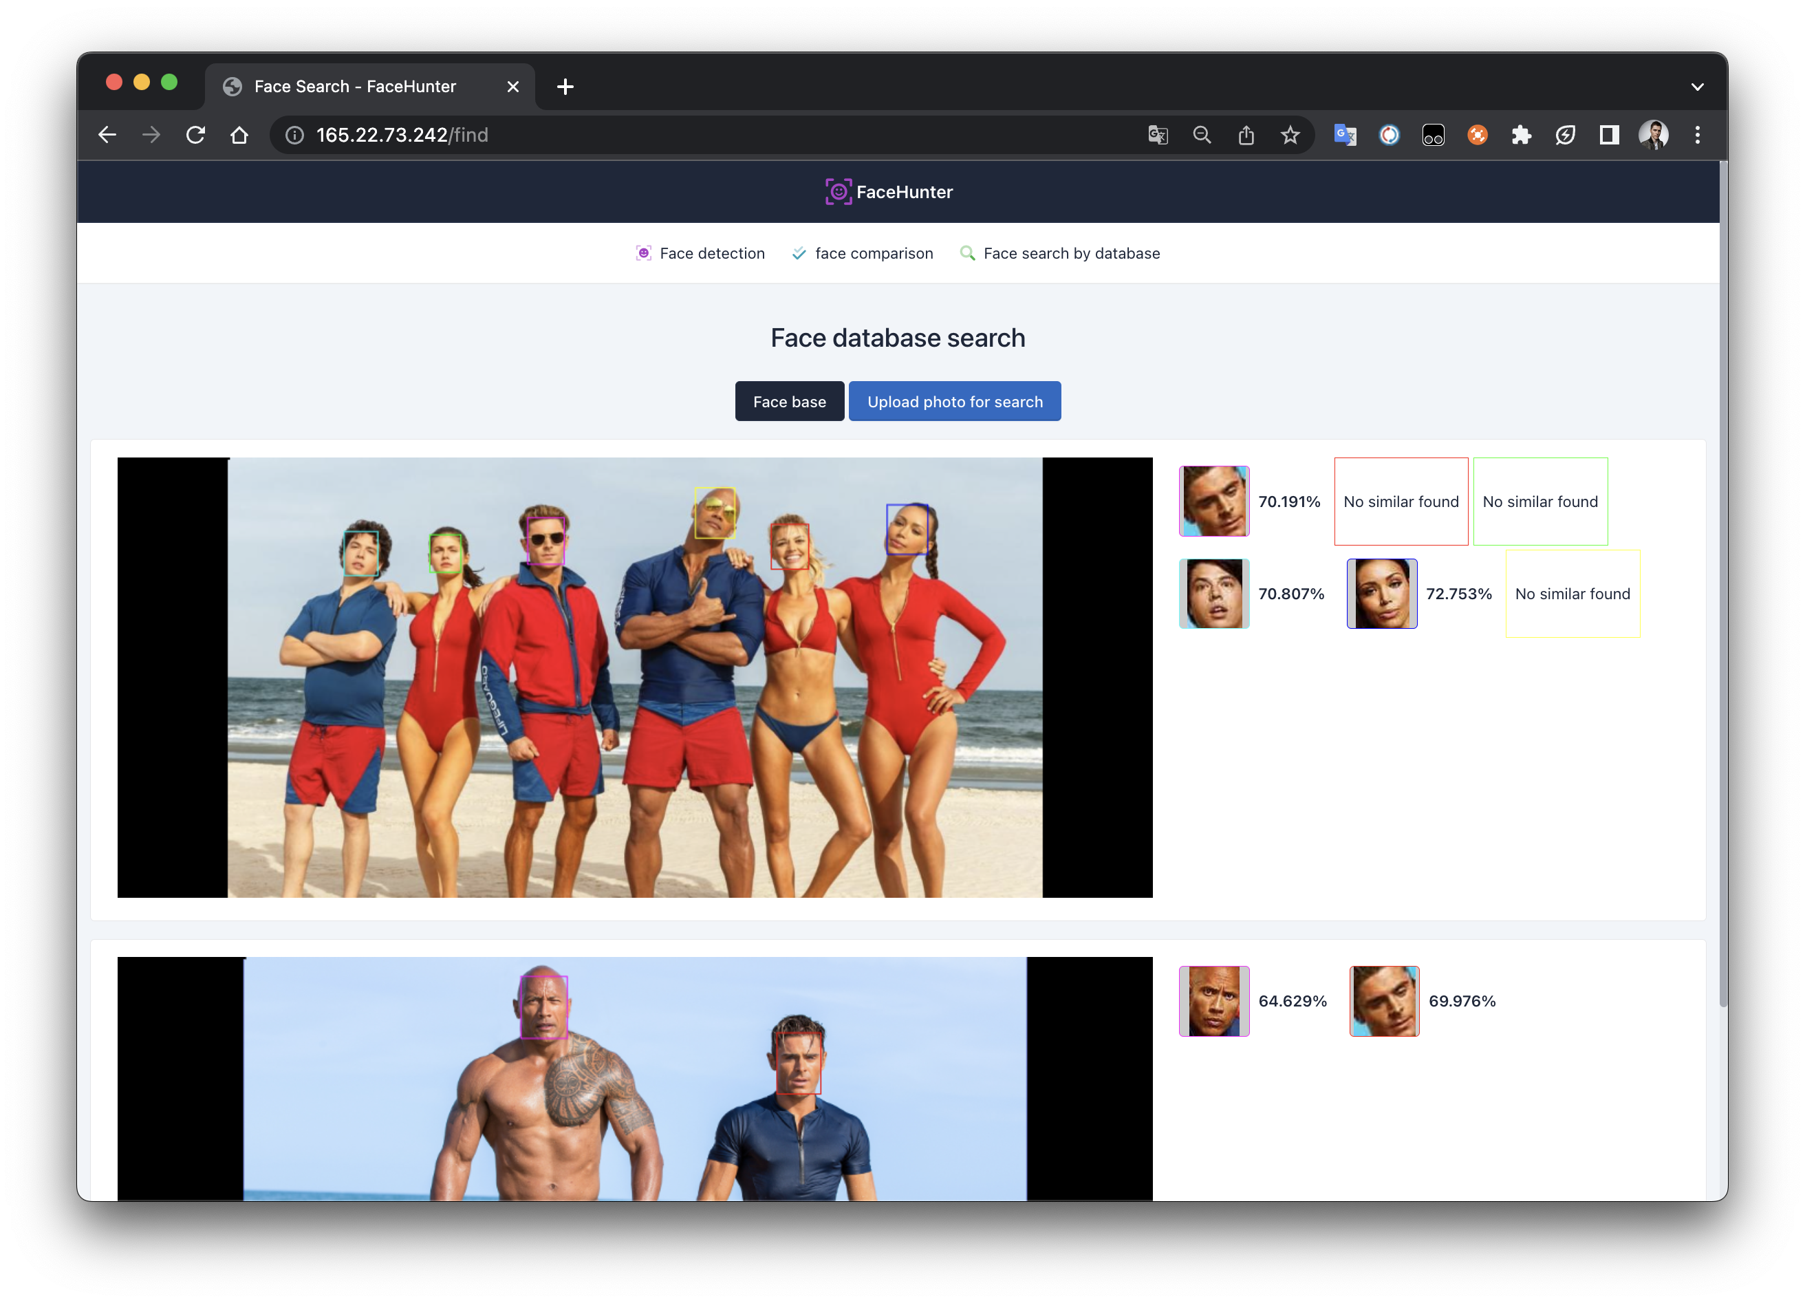Screen dimensions: 1805x1303
Task: Select the matched face thumbnail at 70.807%
Action: (1215, 594)
